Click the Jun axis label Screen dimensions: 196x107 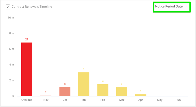tap(179, 100)
